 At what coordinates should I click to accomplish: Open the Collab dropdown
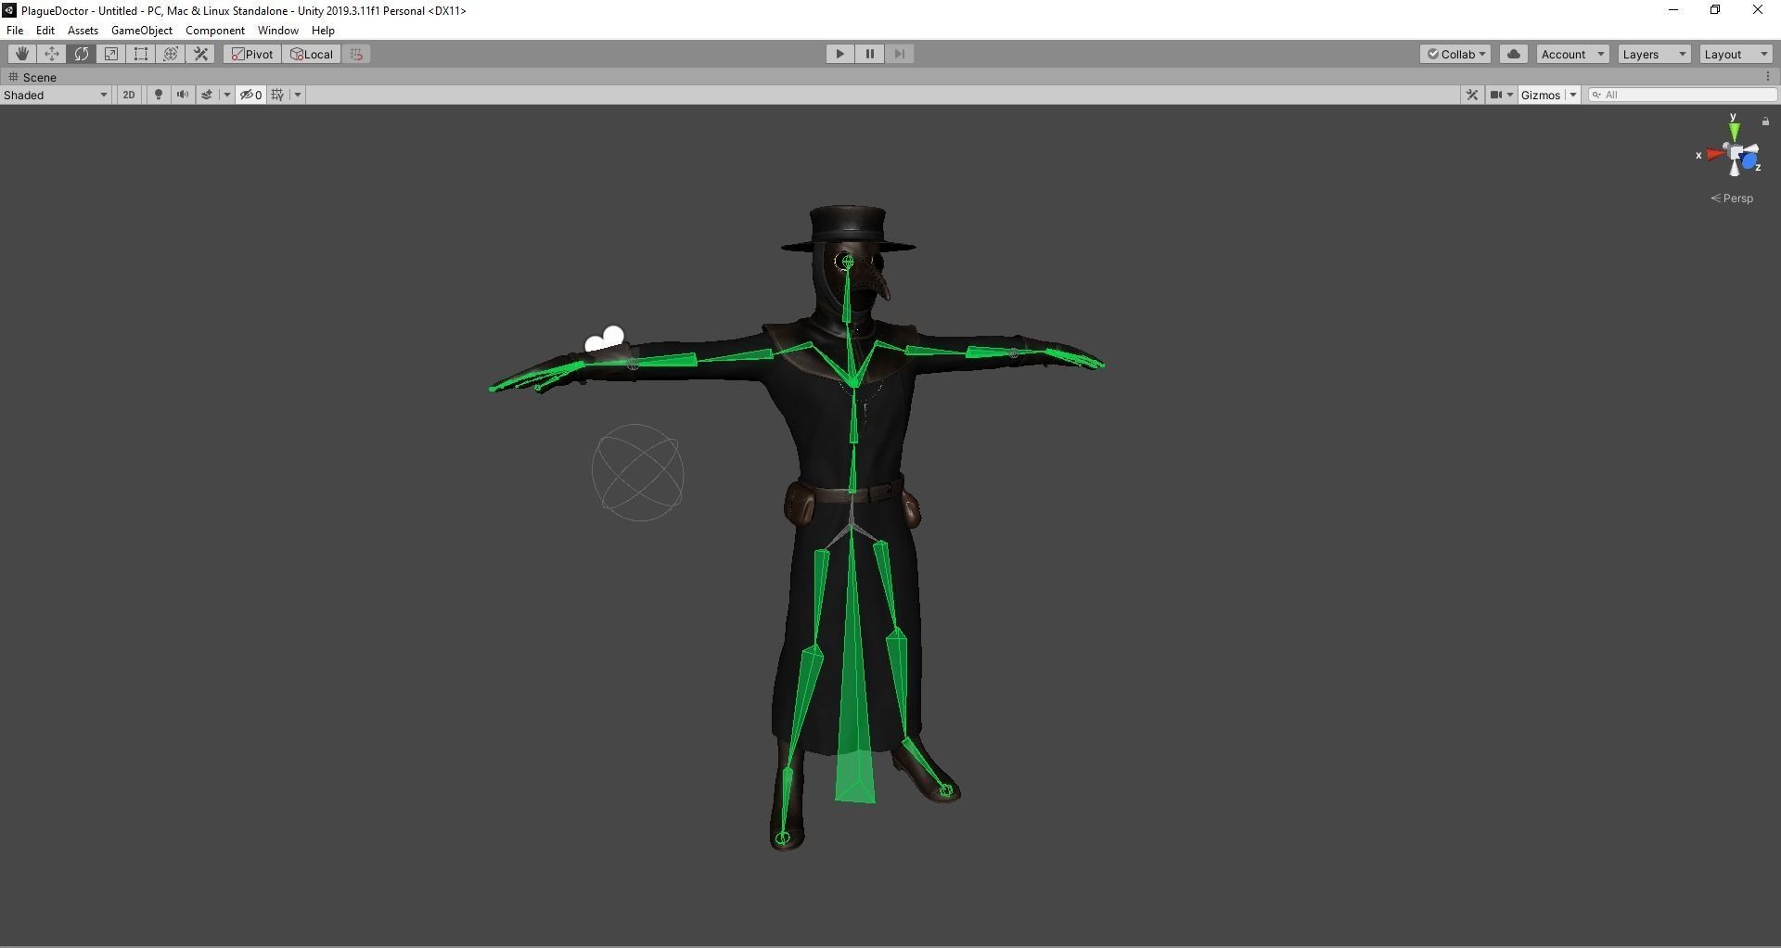1455,54
